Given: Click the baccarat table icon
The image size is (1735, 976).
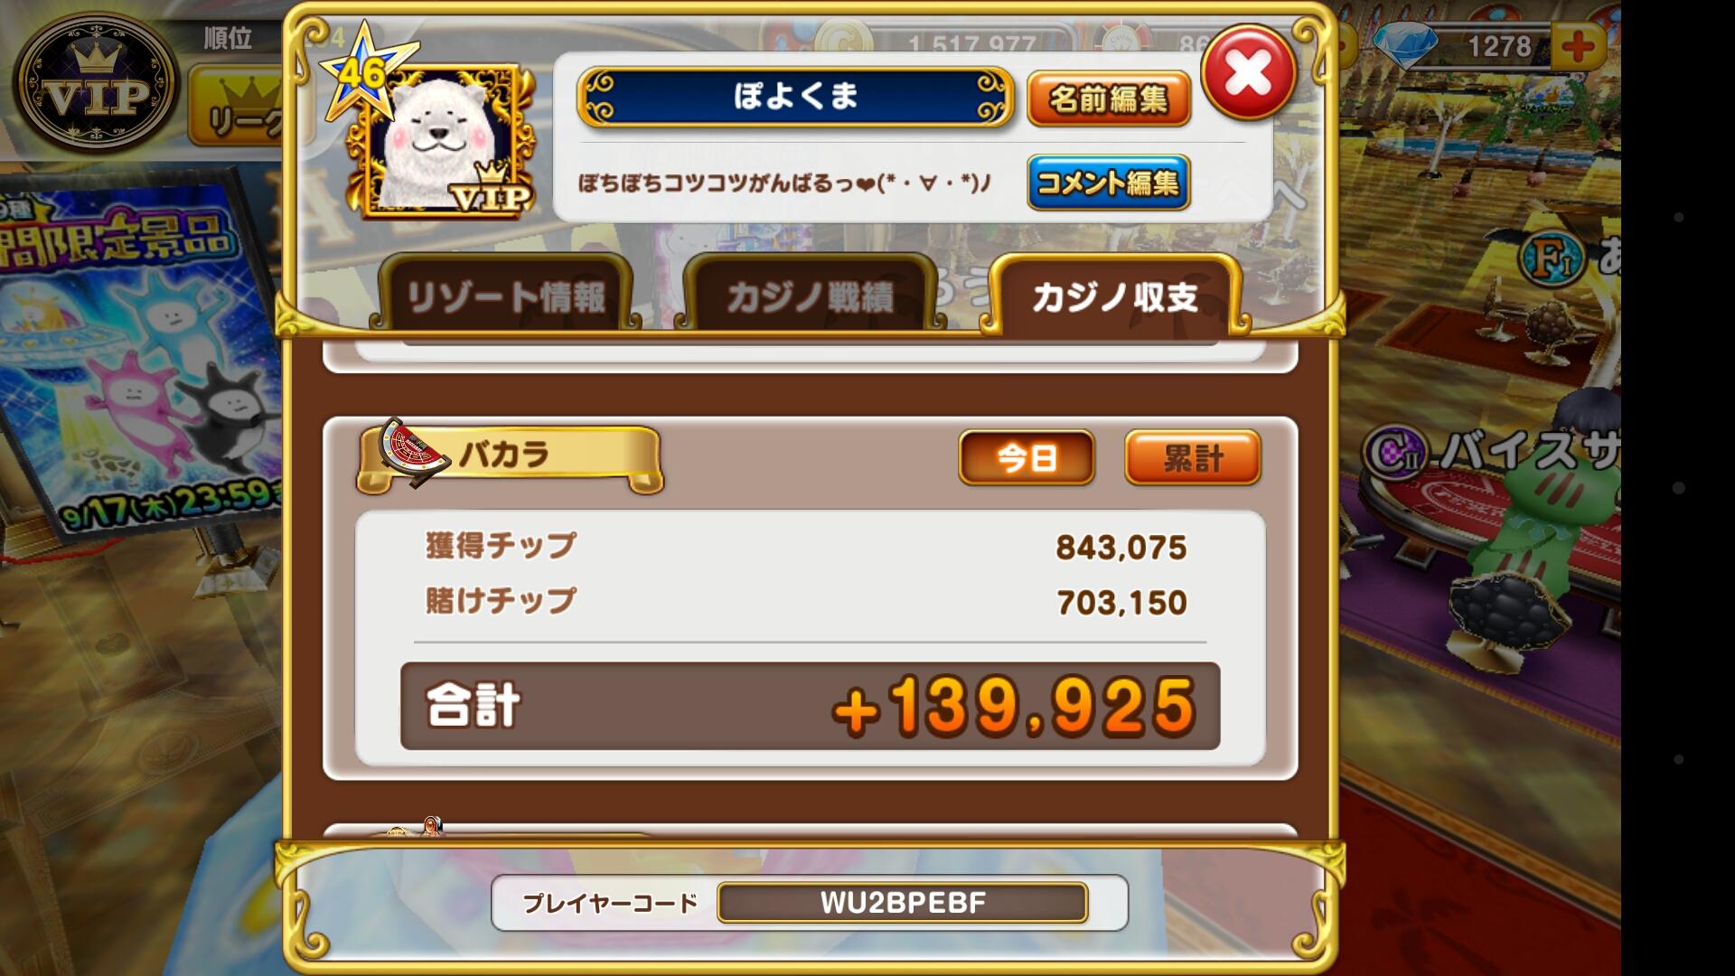Looking at the screenshot, I should (412, 452).
